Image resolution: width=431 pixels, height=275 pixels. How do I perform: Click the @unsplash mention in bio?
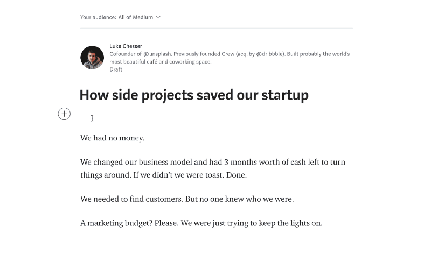point(157,54)
